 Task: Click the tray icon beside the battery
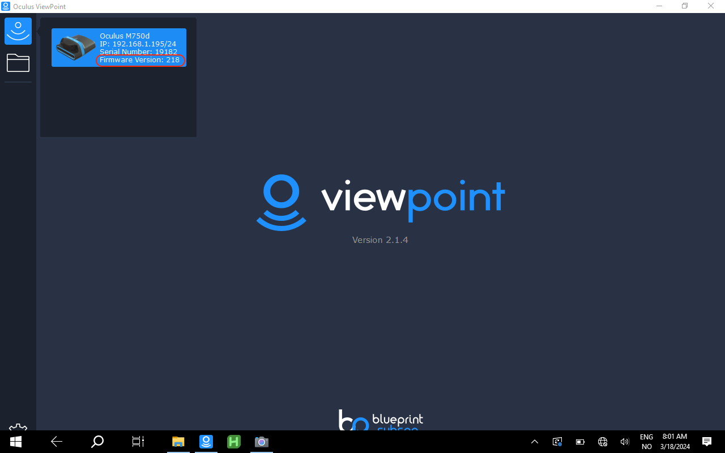click(x=557, y=442)
